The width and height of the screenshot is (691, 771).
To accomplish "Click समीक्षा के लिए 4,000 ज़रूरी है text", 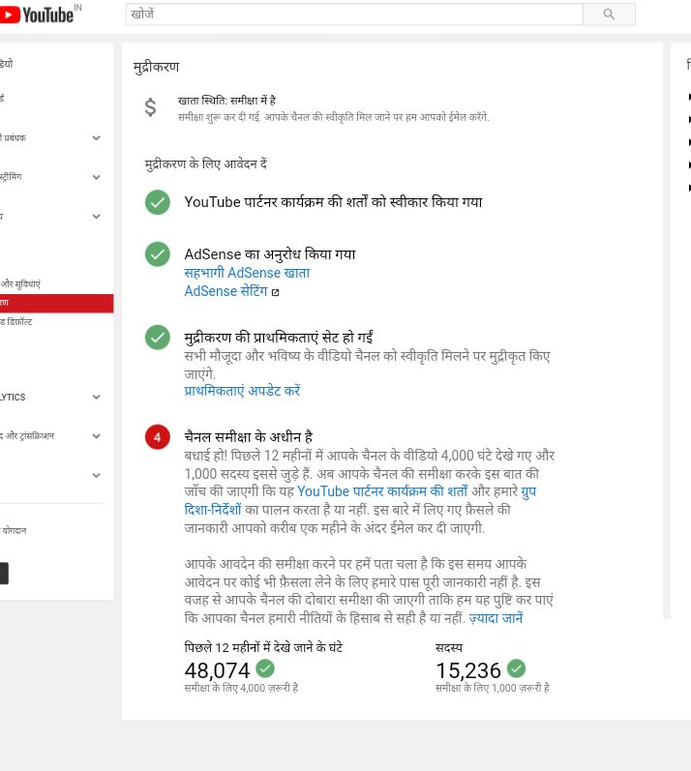I will pos(242,688).
